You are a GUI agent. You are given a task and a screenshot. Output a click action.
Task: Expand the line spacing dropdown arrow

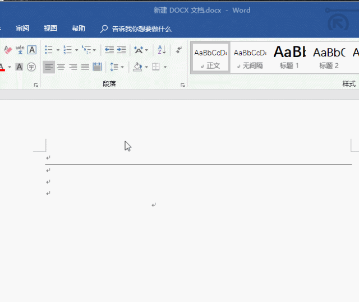[122, 67]
